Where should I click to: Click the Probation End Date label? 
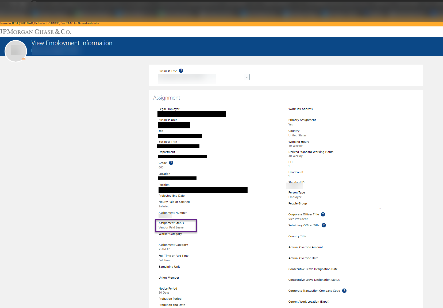(x=172, y=305)
